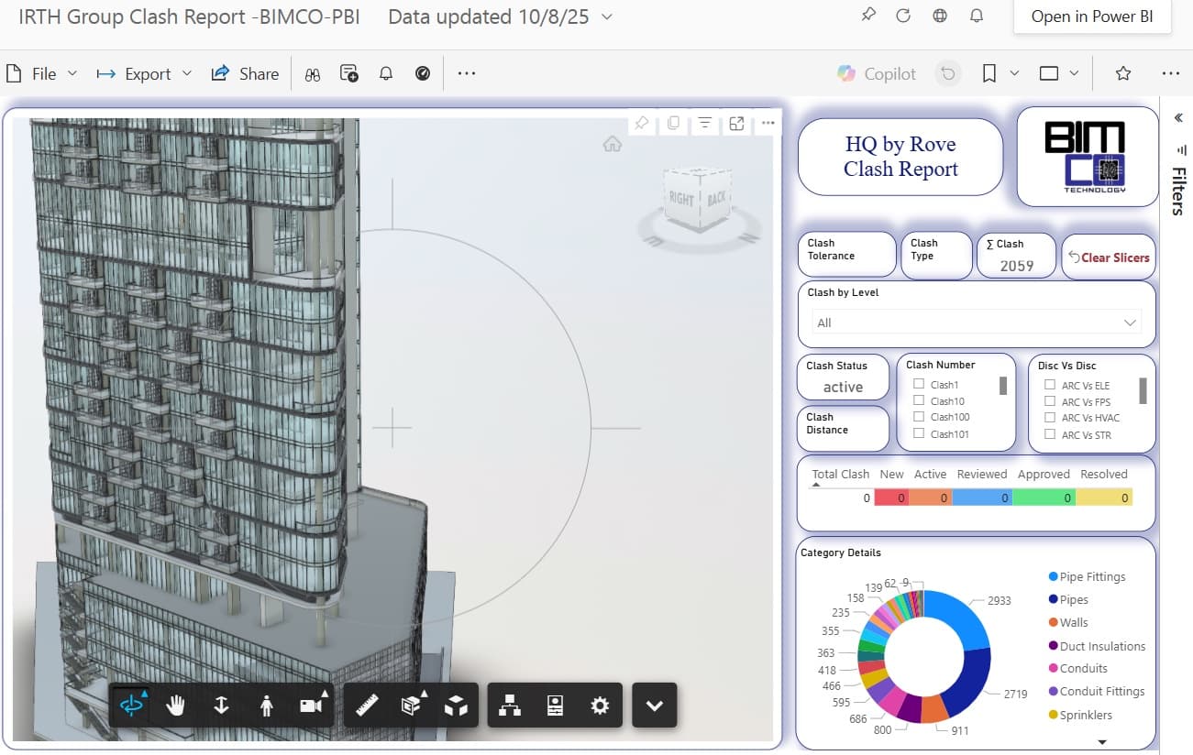Viewport: 1193px width, 755px height.
Task: Check the ARC Vs HVAC checkbox
Action: [x=1050, y=418]
